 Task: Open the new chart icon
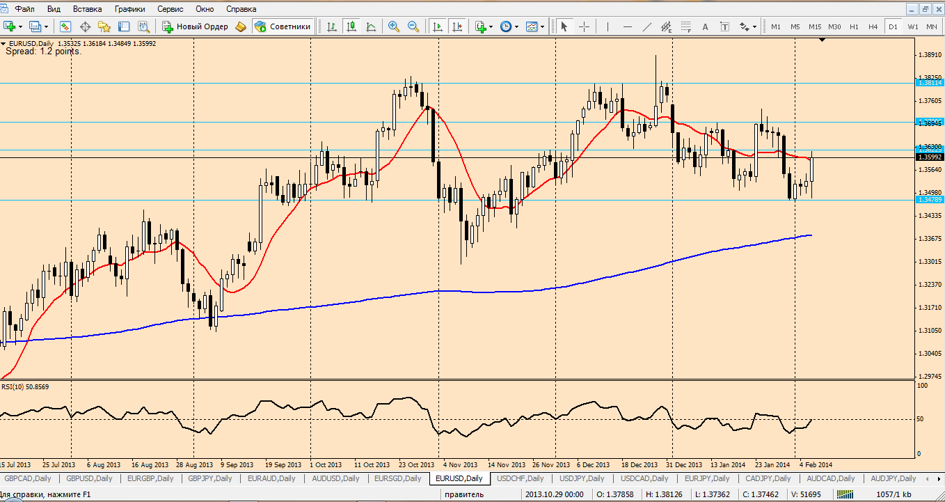(10, 26)
